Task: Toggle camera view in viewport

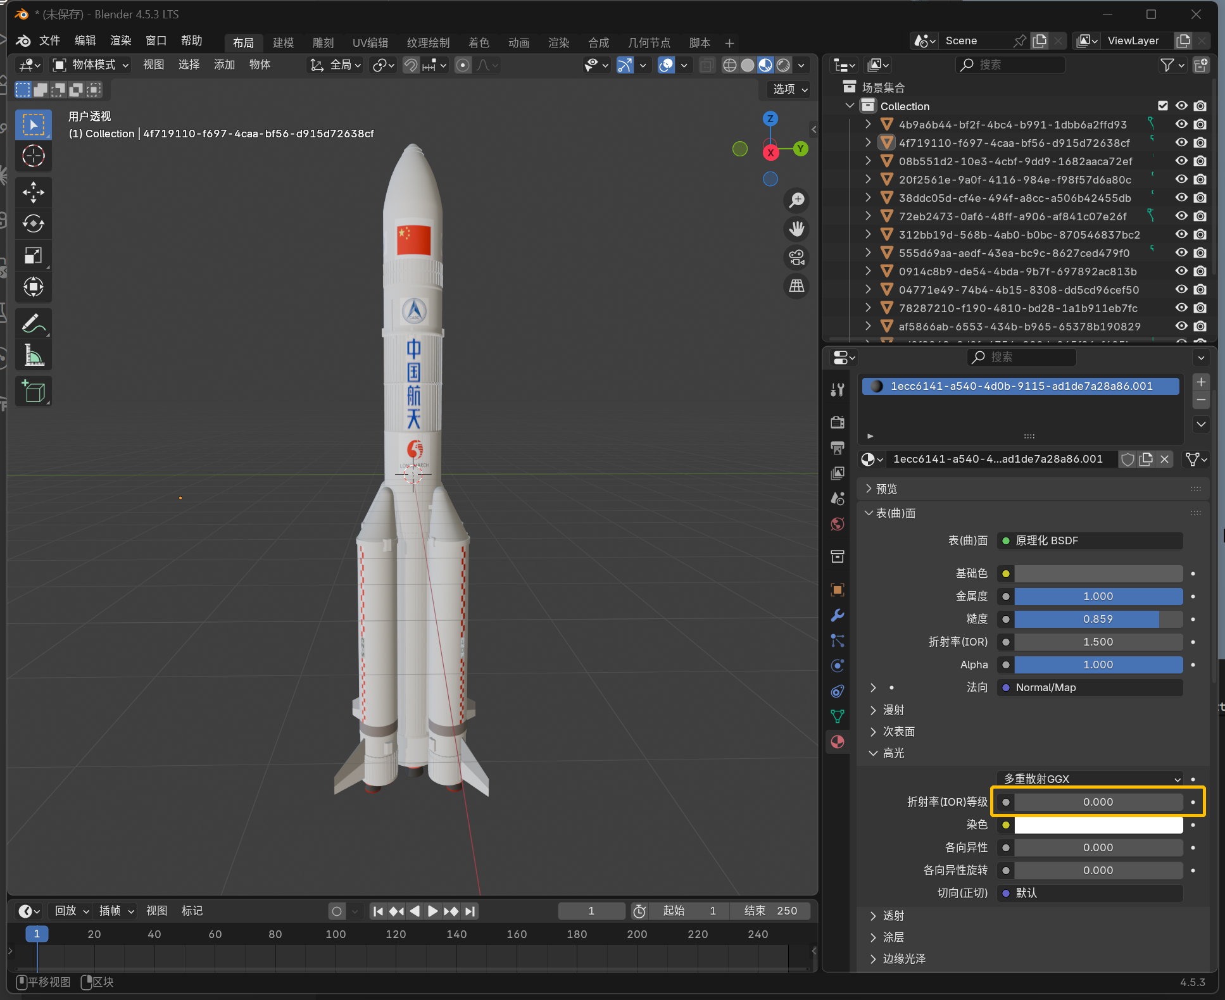Action: point(796,258)
